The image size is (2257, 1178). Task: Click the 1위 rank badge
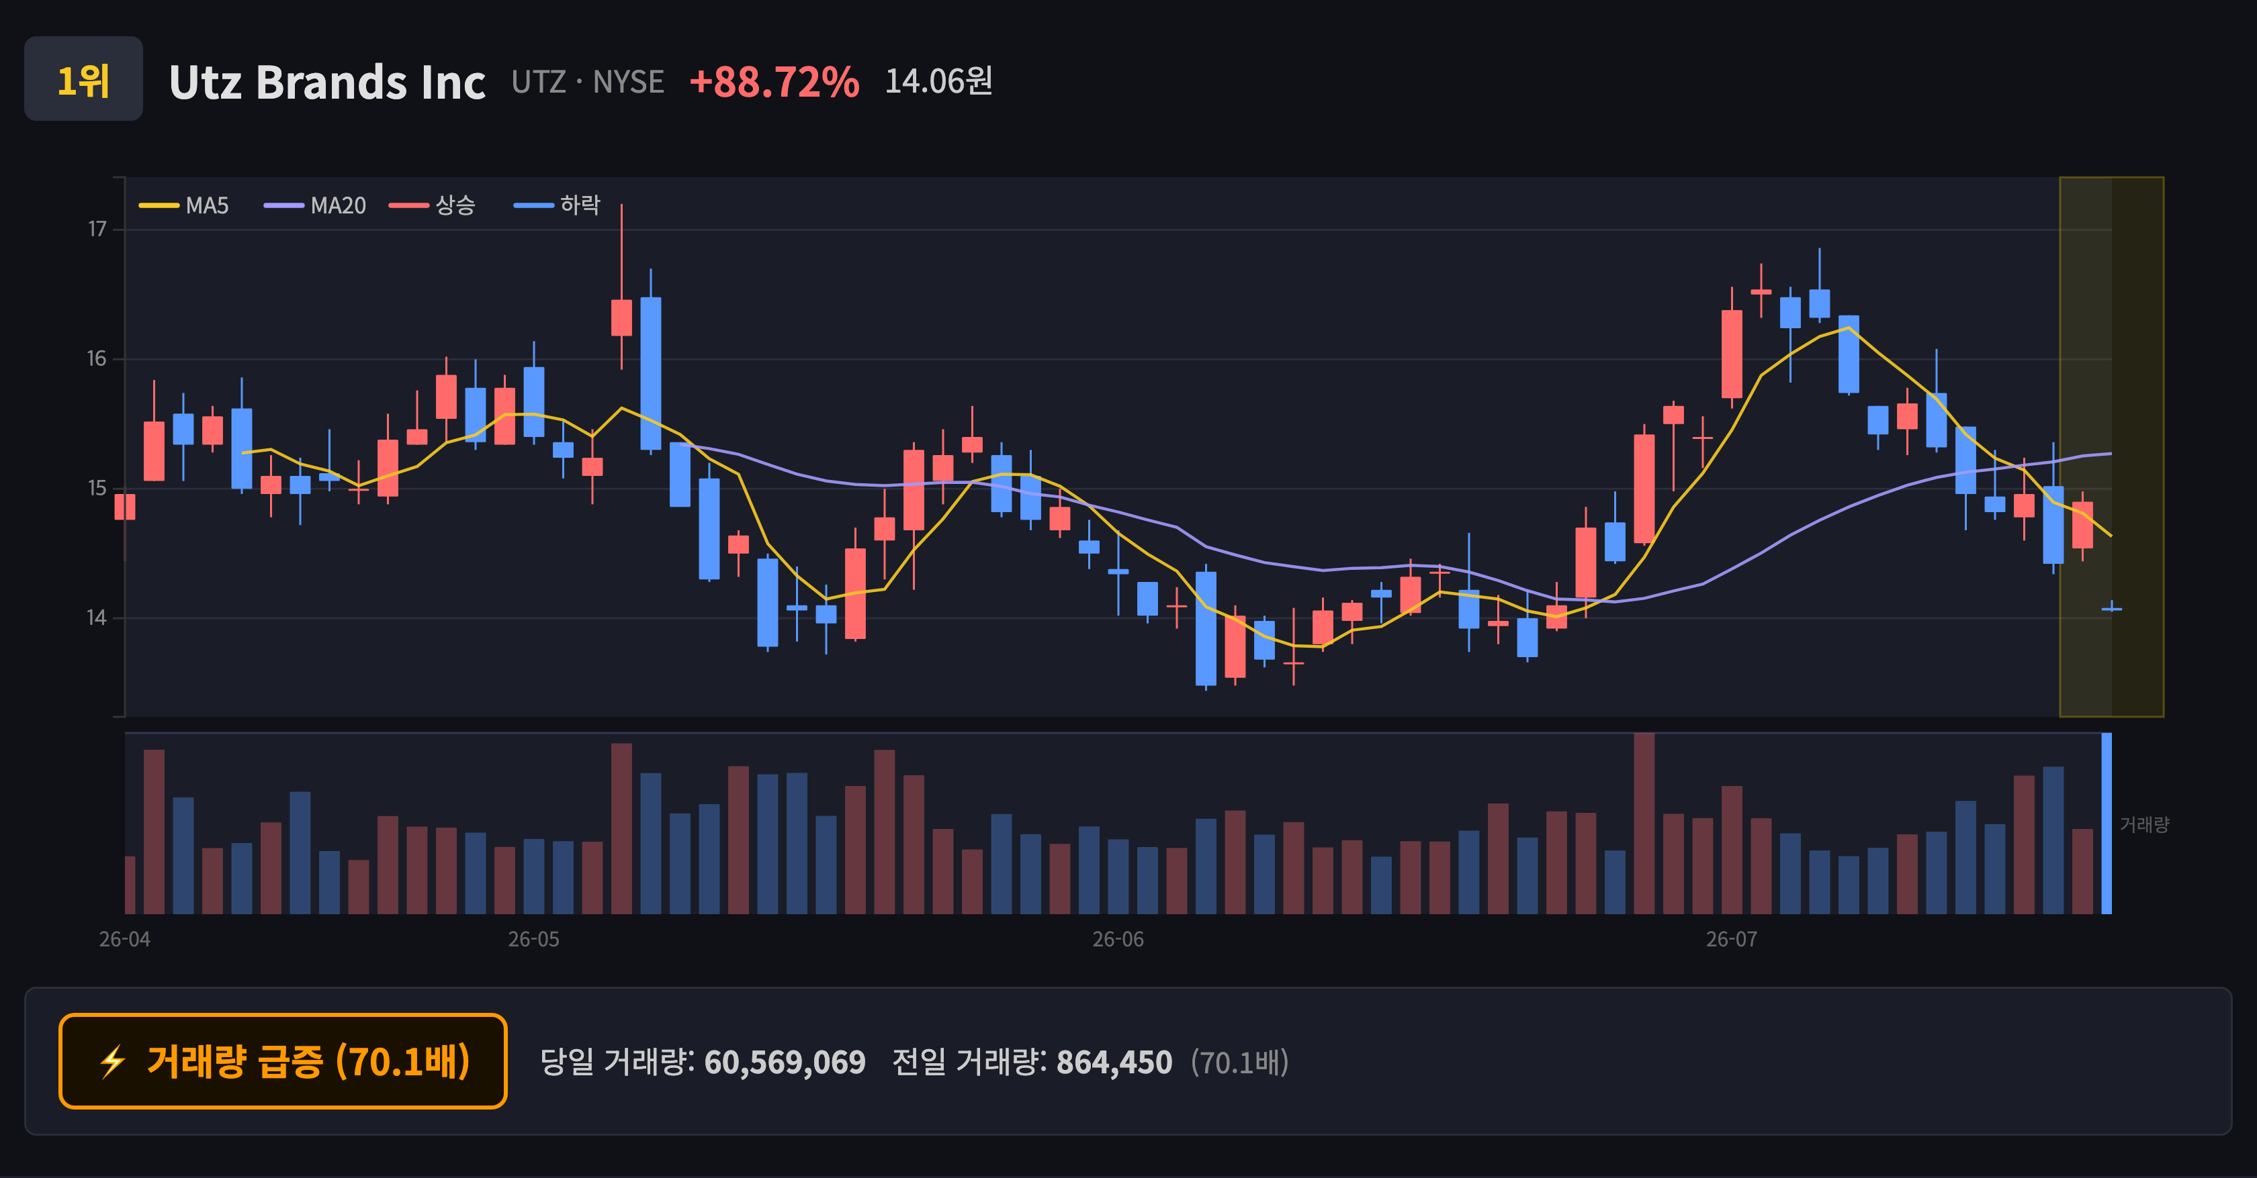(83, 79)
